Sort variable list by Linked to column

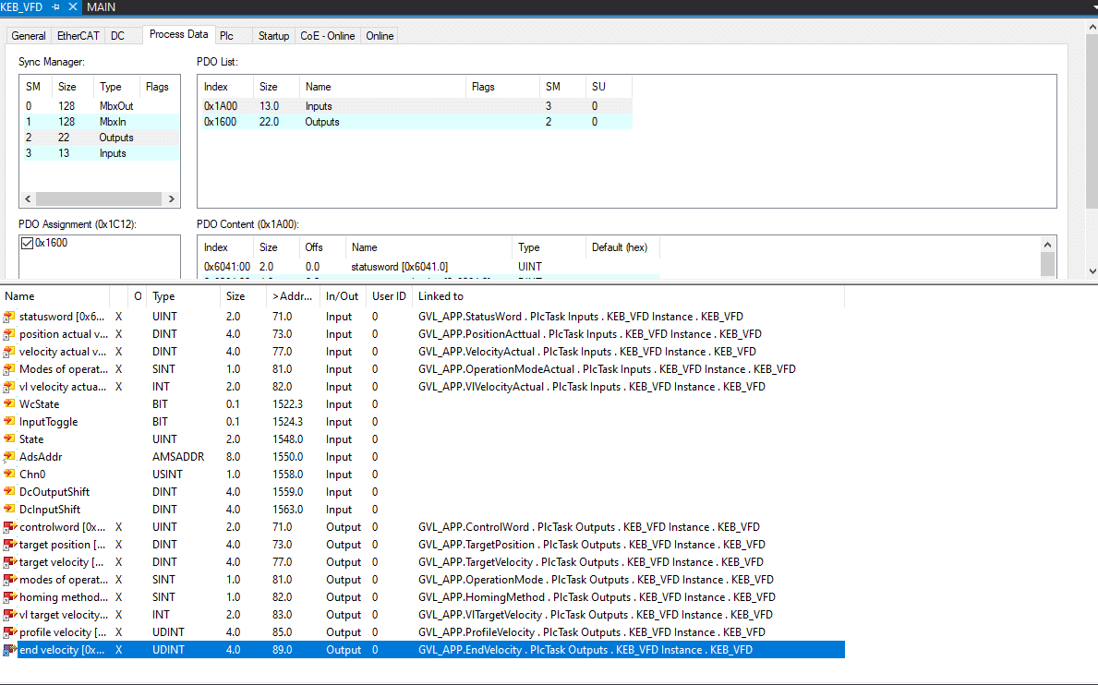(628, 296)
